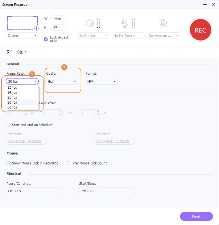219x225 pixels.
Task: Enable Show Mouse Click in Recording
Action: (8, 163)
